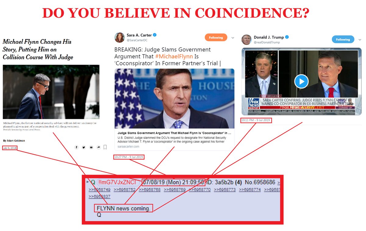366x231 pixels.
Task: Open the dropdown chevron on Sara Carter's tweet
Action: (x=233, y=38)
